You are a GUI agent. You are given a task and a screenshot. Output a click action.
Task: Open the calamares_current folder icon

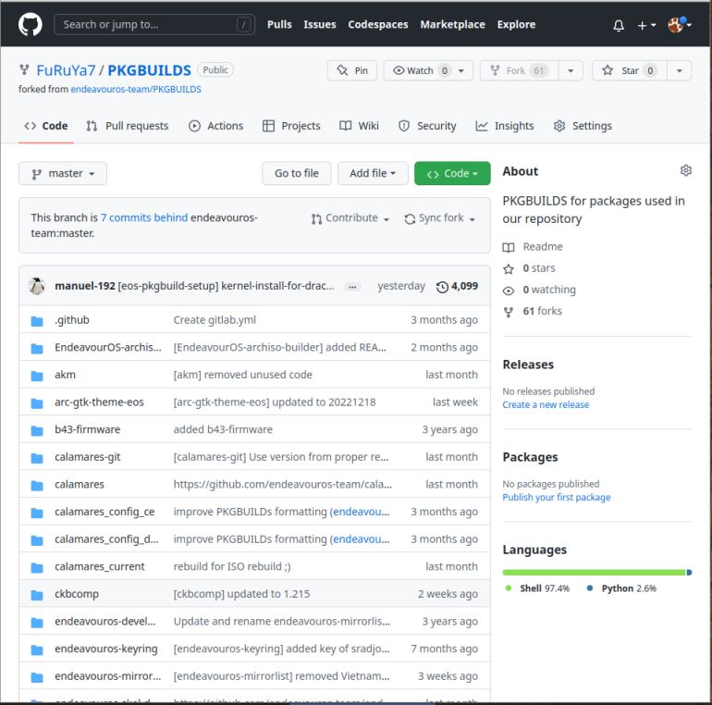37,568
